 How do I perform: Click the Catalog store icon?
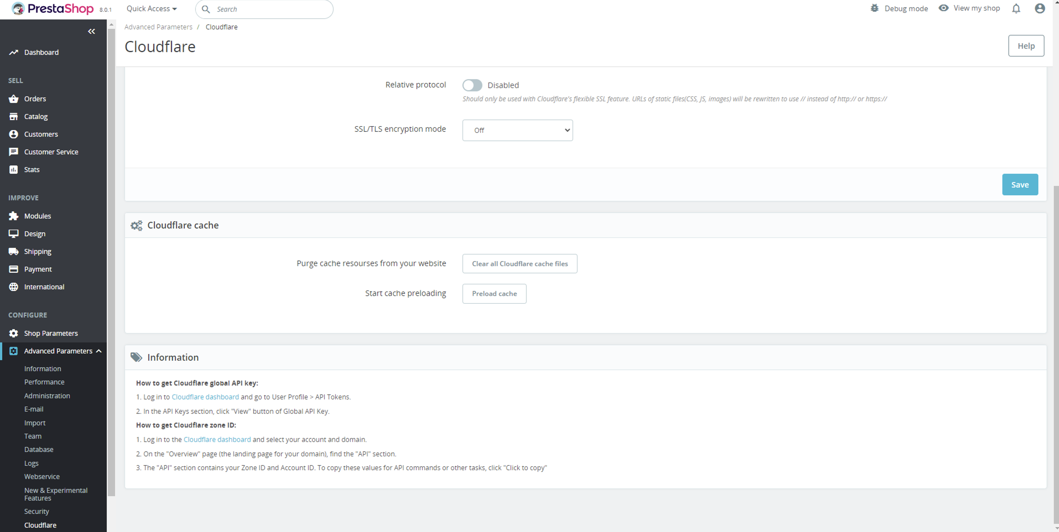point(14,116)
